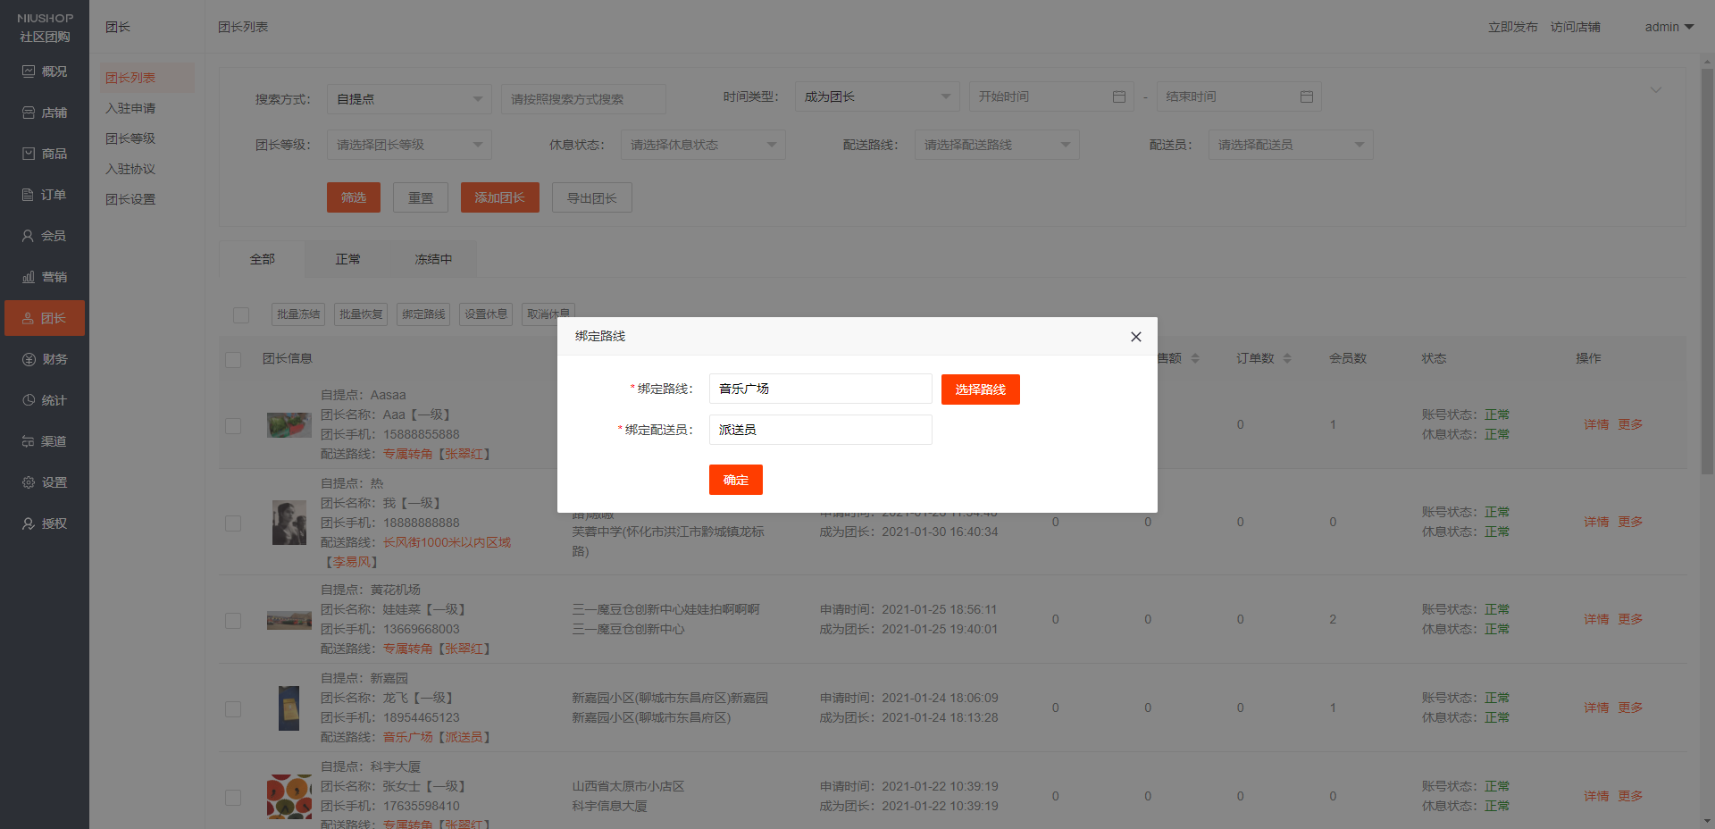This screenshot has height=829, width=1715.
Task: Open the 统计 statistics sidebar icon
Action: [x=29, y=400]
